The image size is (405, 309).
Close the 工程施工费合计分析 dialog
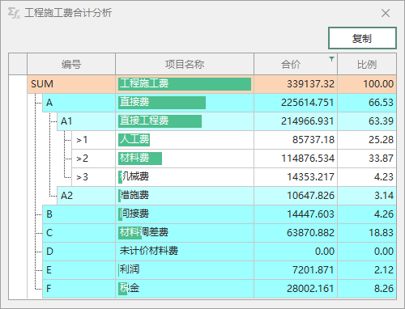pyautogui.click(x=386, y=13)
